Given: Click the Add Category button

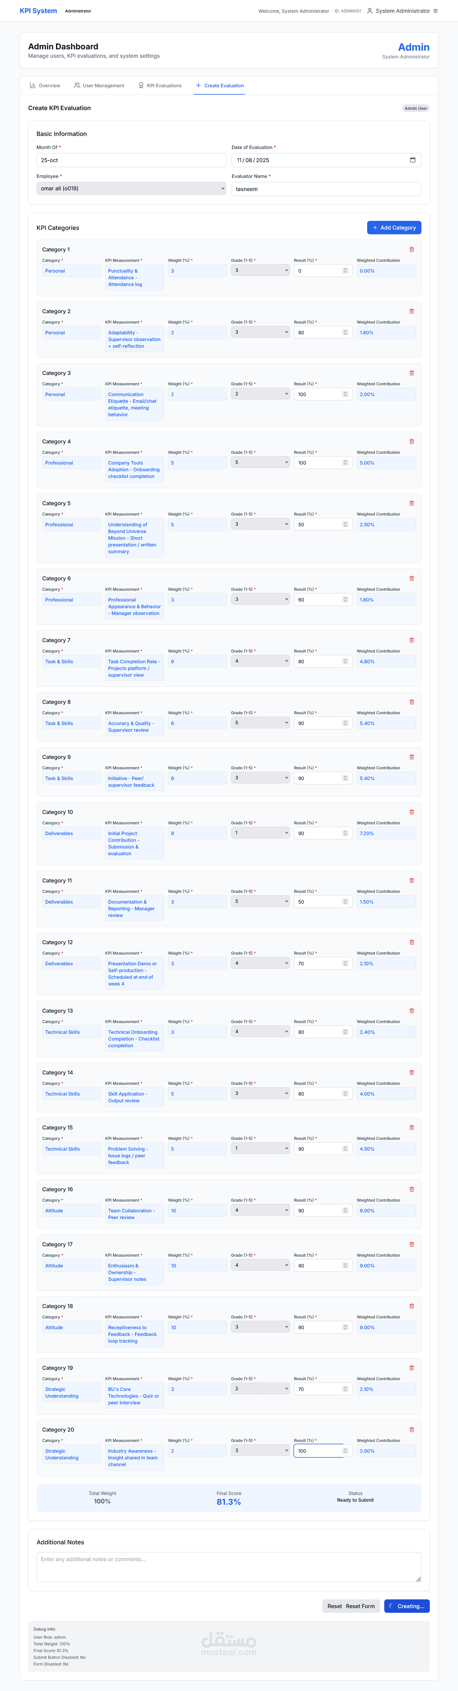Looking at the screenshot, I should [394, 228].
